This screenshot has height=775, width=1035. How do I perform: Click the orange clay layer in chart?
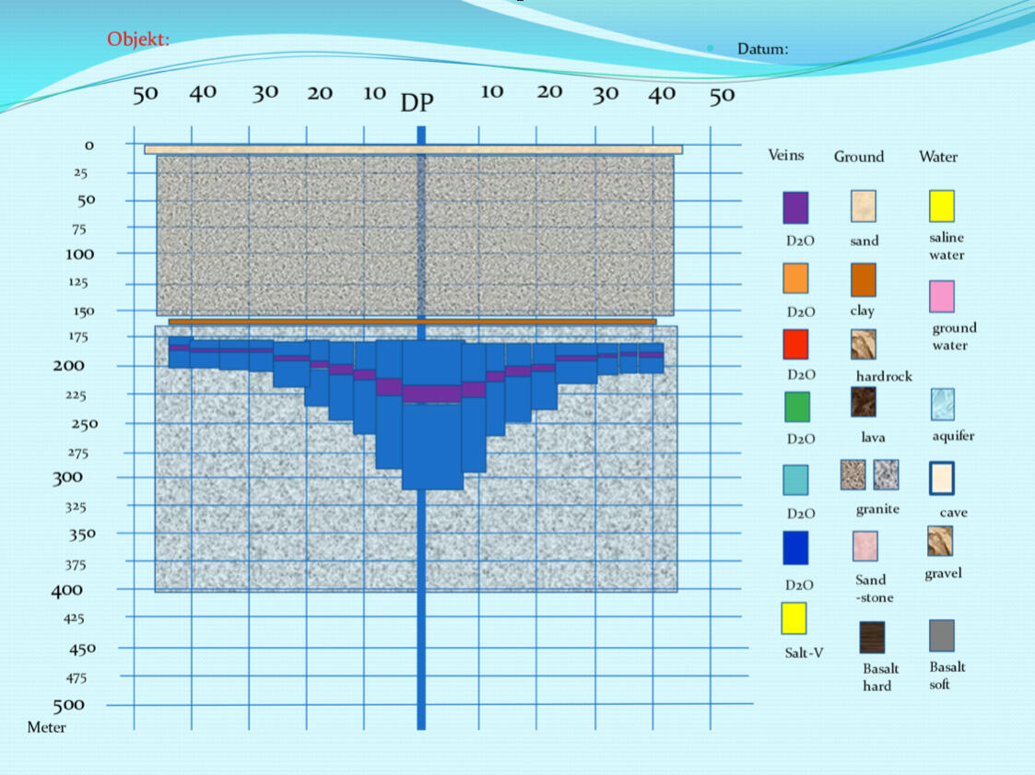point(412,322)
